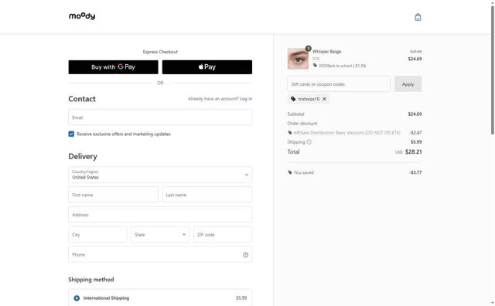Apply the gift card or coupon code
This screenshot has width=495, height=306.
[x=408, y=84]
